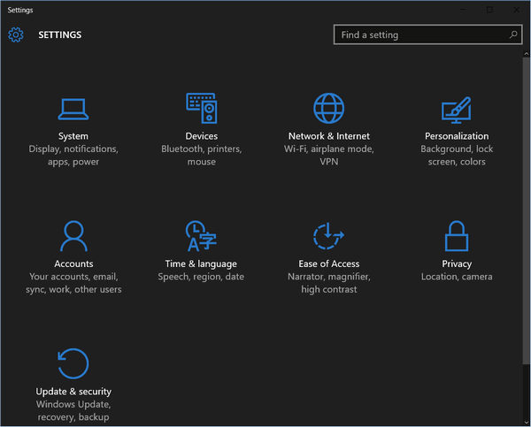Viewport: 531px width, 427px height.
Task: Open the Personalization paintbrush icon
Action: point(457,110)
